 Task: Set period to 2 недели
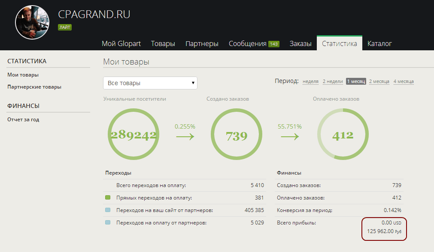[x=333, y=81]
